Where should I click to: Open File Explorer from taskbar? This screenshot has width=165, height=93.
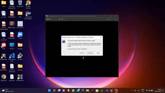tap(88, 90)
